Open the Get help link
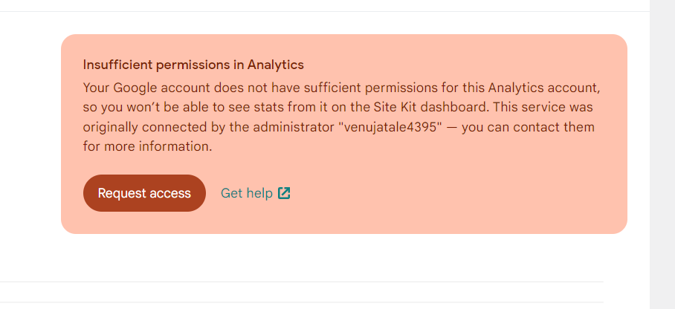Screen dimensions: 675x309 (x=255, y=193)
